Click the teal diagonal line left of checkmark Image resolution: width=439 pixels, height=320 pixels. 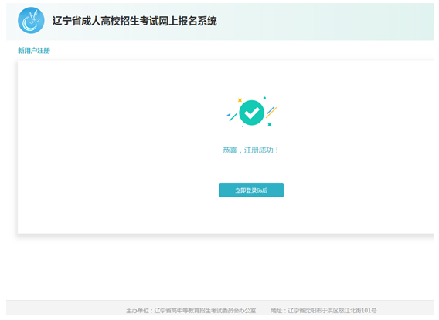(x=233, y=117)
